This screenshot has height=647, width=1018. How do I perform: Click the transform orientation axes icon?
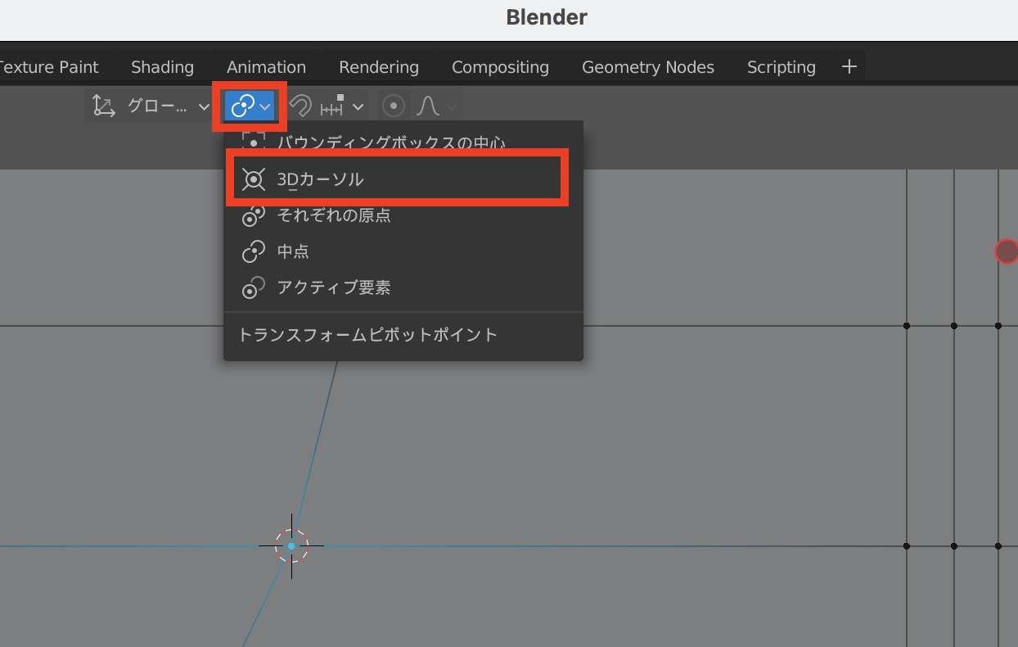103,106
